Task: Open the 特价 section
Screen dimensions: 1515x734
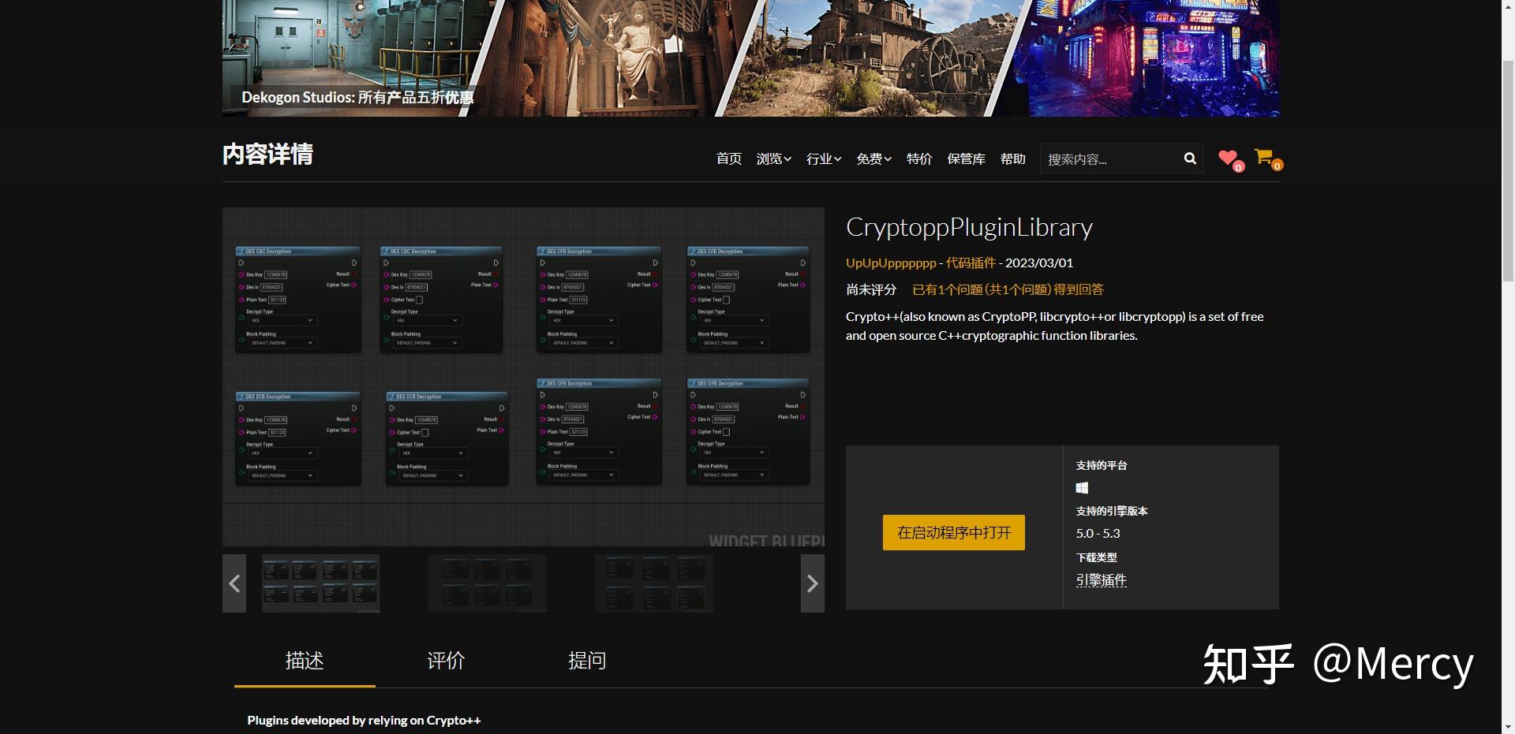Action: (918, 158)
